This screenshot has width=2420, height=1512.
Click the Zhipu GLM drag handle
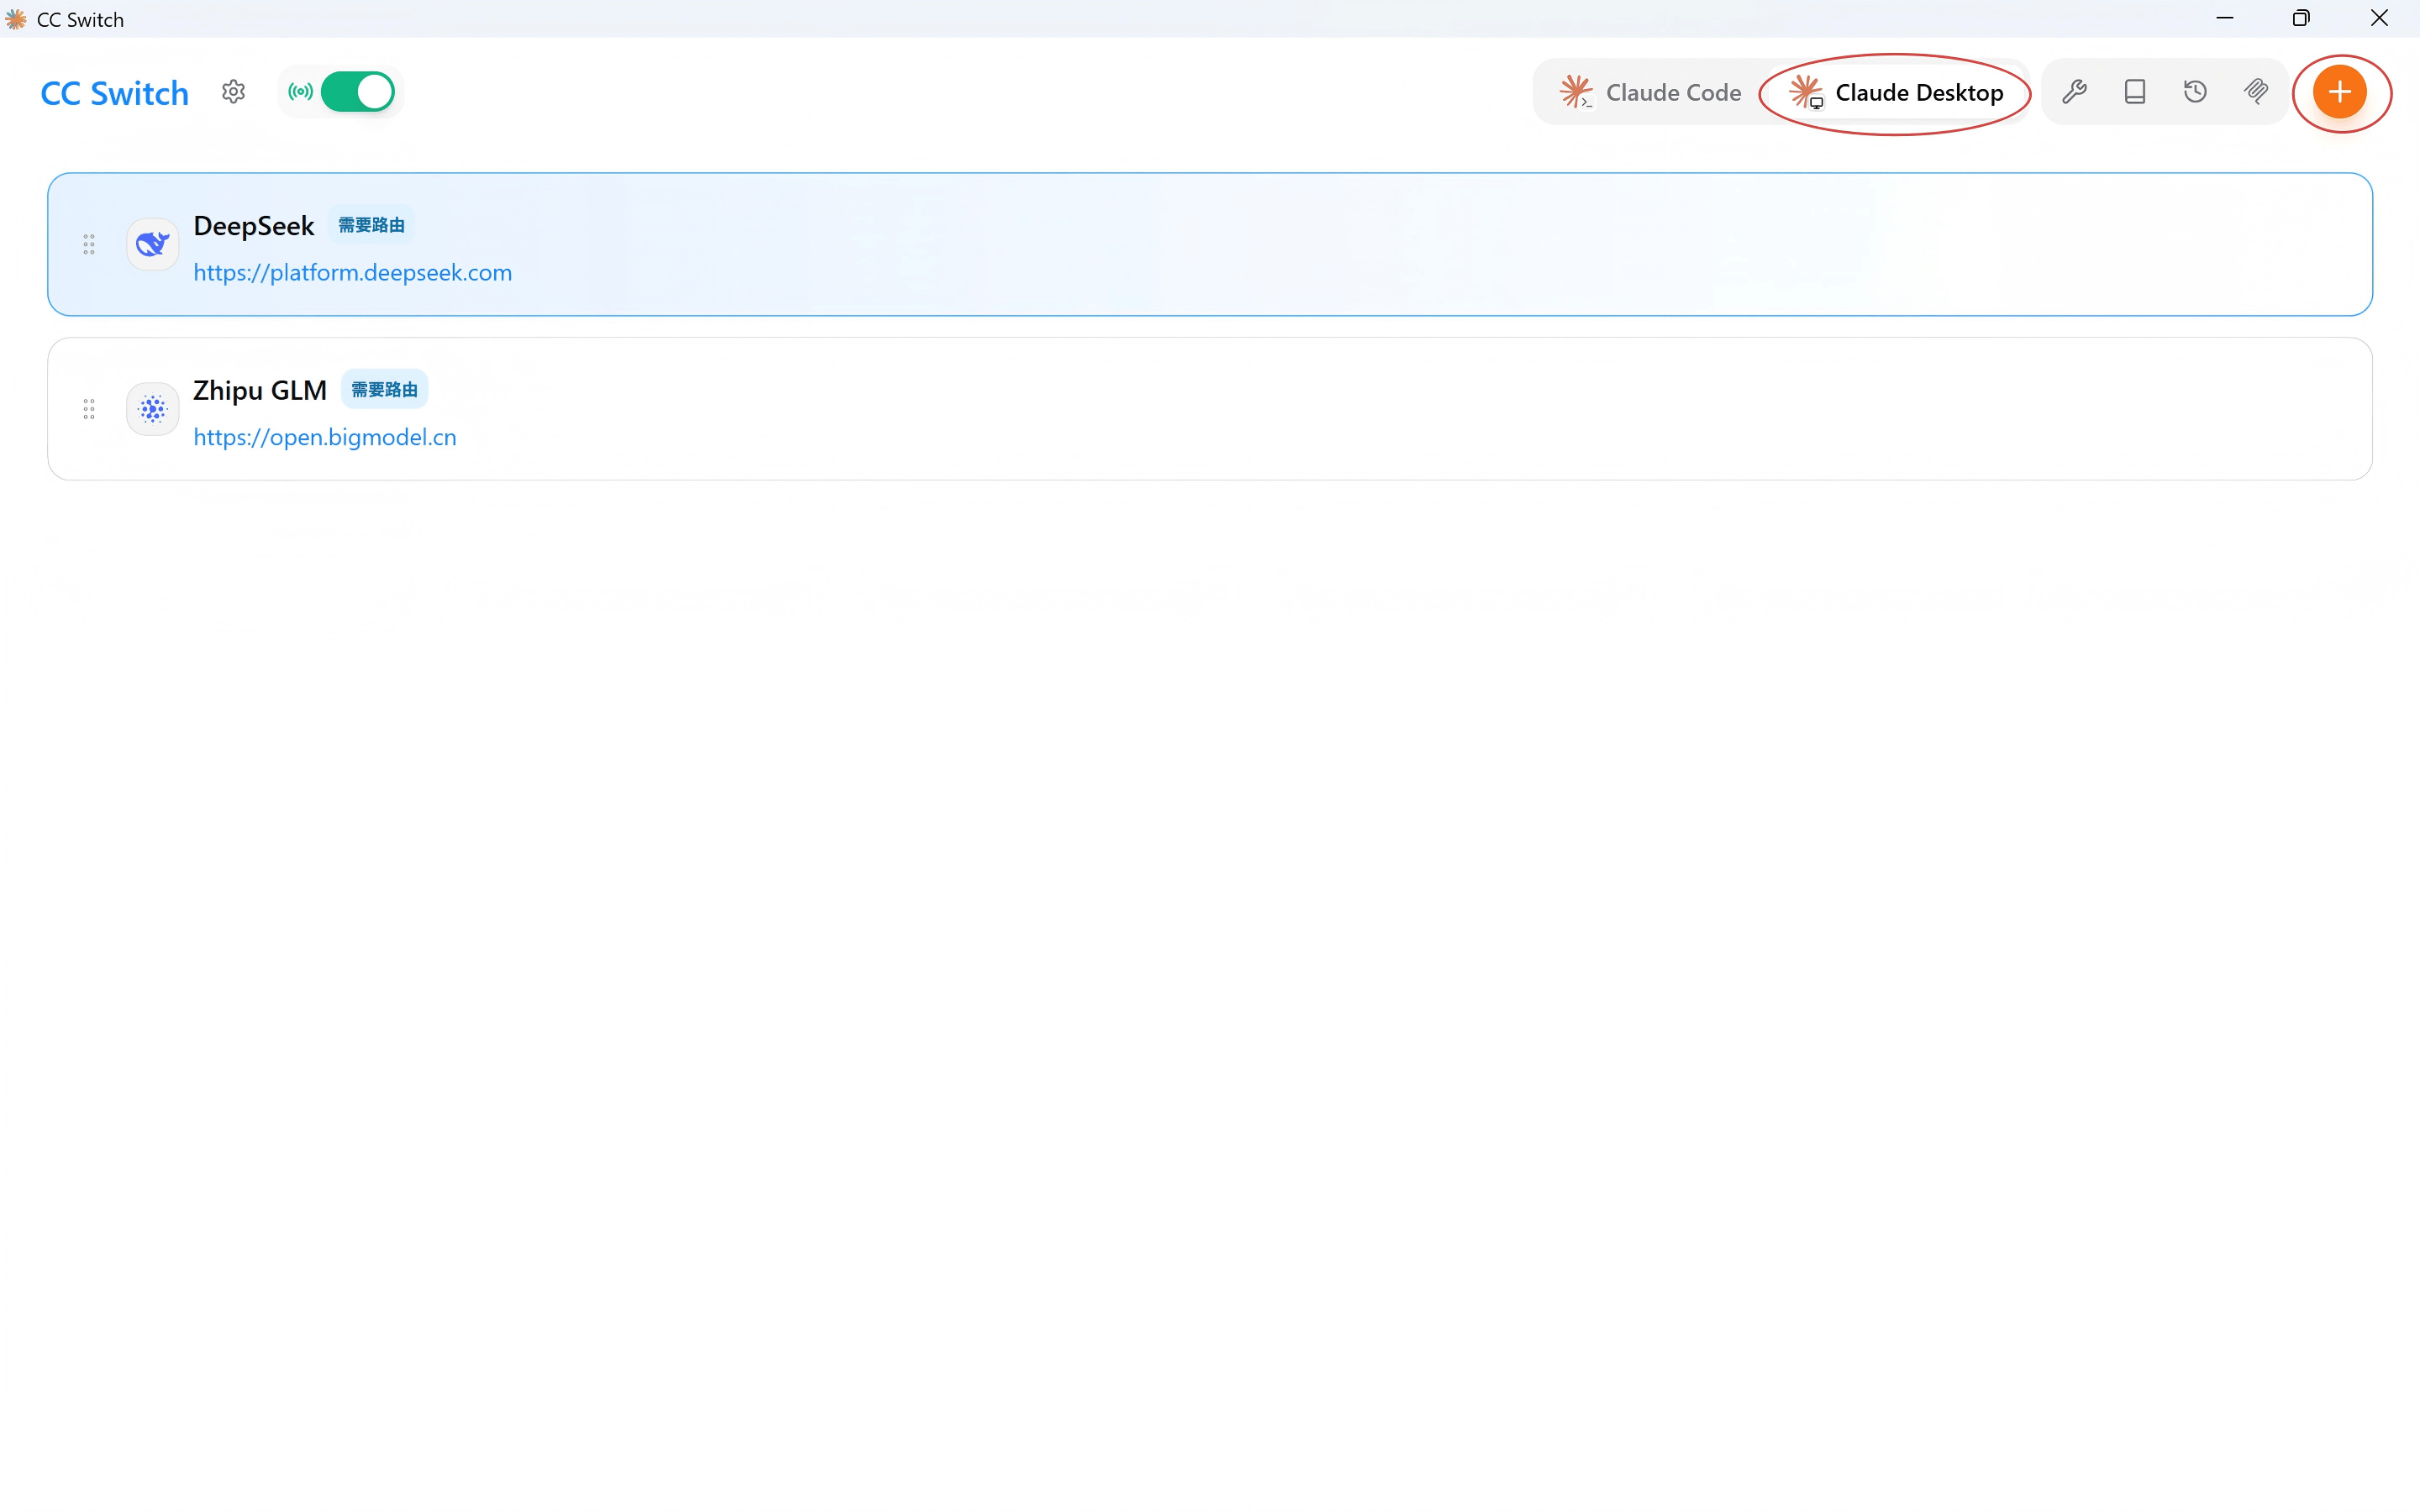(89, 409)
